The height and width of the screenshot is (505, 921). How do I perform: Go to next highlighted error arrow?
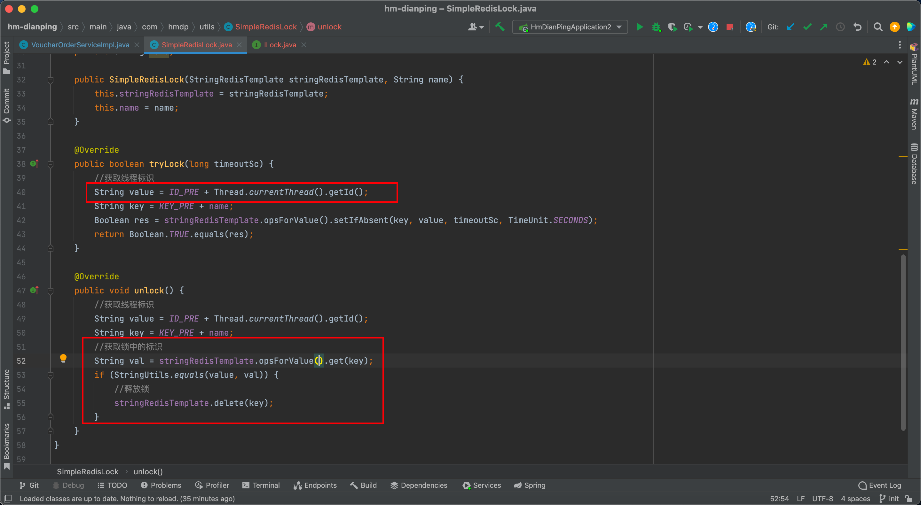(900, 62)
